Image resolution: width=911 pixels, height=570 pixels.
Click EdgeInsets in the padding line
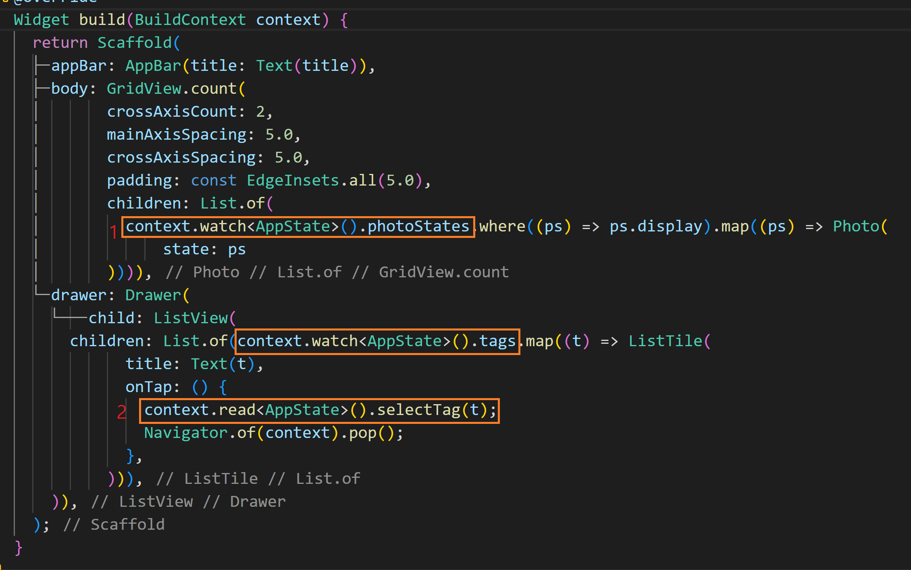tap(292, 180)
